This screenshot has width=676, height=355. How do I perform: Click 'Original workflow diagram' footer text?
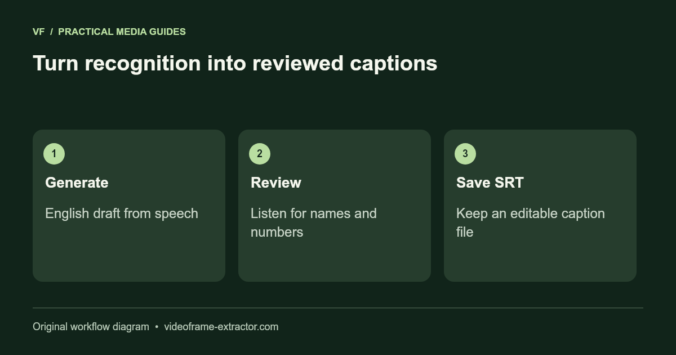pos(91,327)
